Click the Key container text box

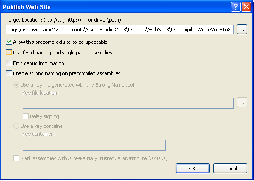click(94, 145)
